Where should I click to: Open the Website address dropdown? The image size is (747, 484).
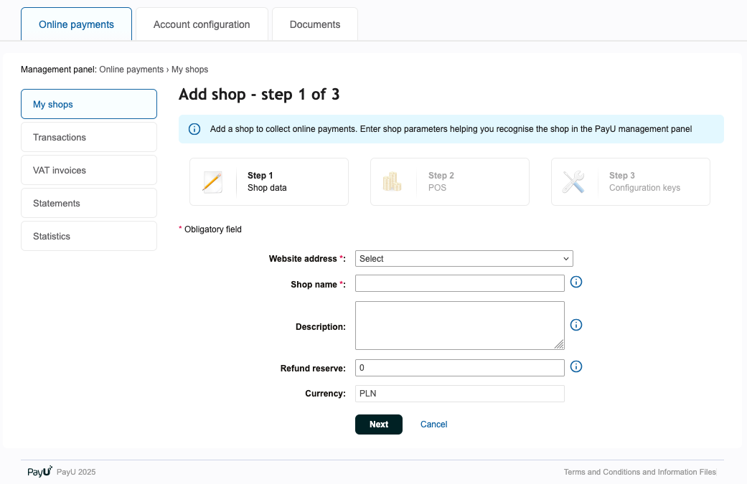pyautogui.click(x=464, y=259)
